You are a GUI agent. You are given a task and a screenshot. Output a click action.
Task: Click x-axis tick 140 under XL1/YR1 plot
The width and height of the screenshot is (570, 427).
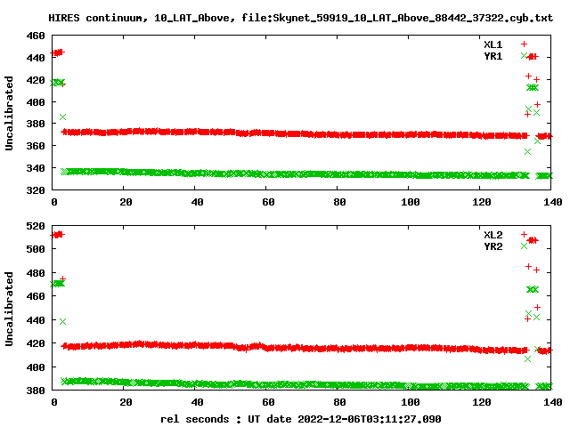point(553,202)
